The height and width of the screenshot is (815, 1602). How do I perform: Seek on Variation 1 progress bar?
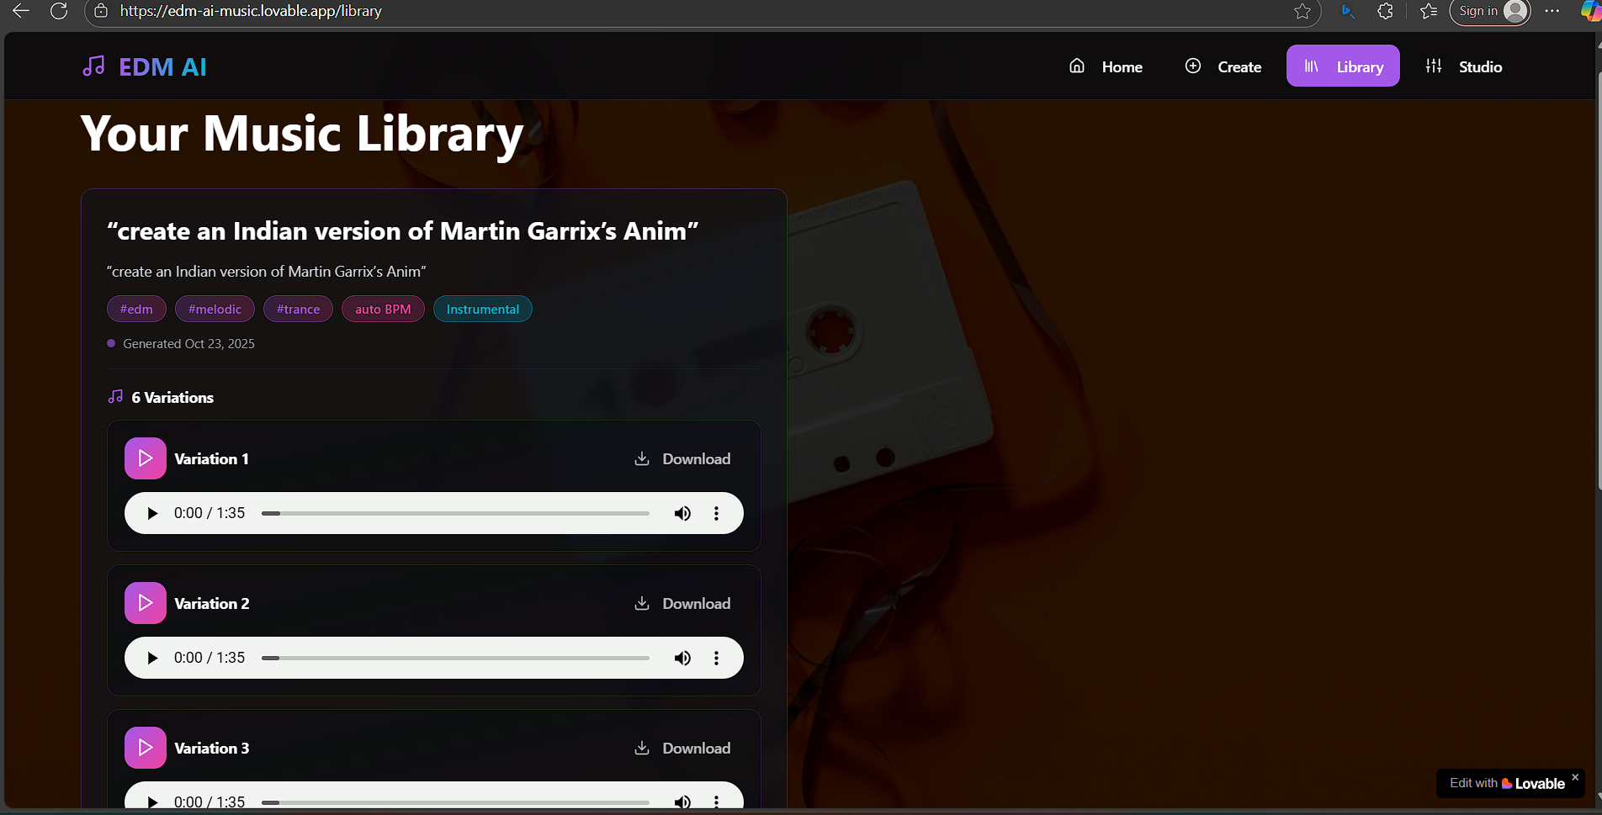coord(455,513)
